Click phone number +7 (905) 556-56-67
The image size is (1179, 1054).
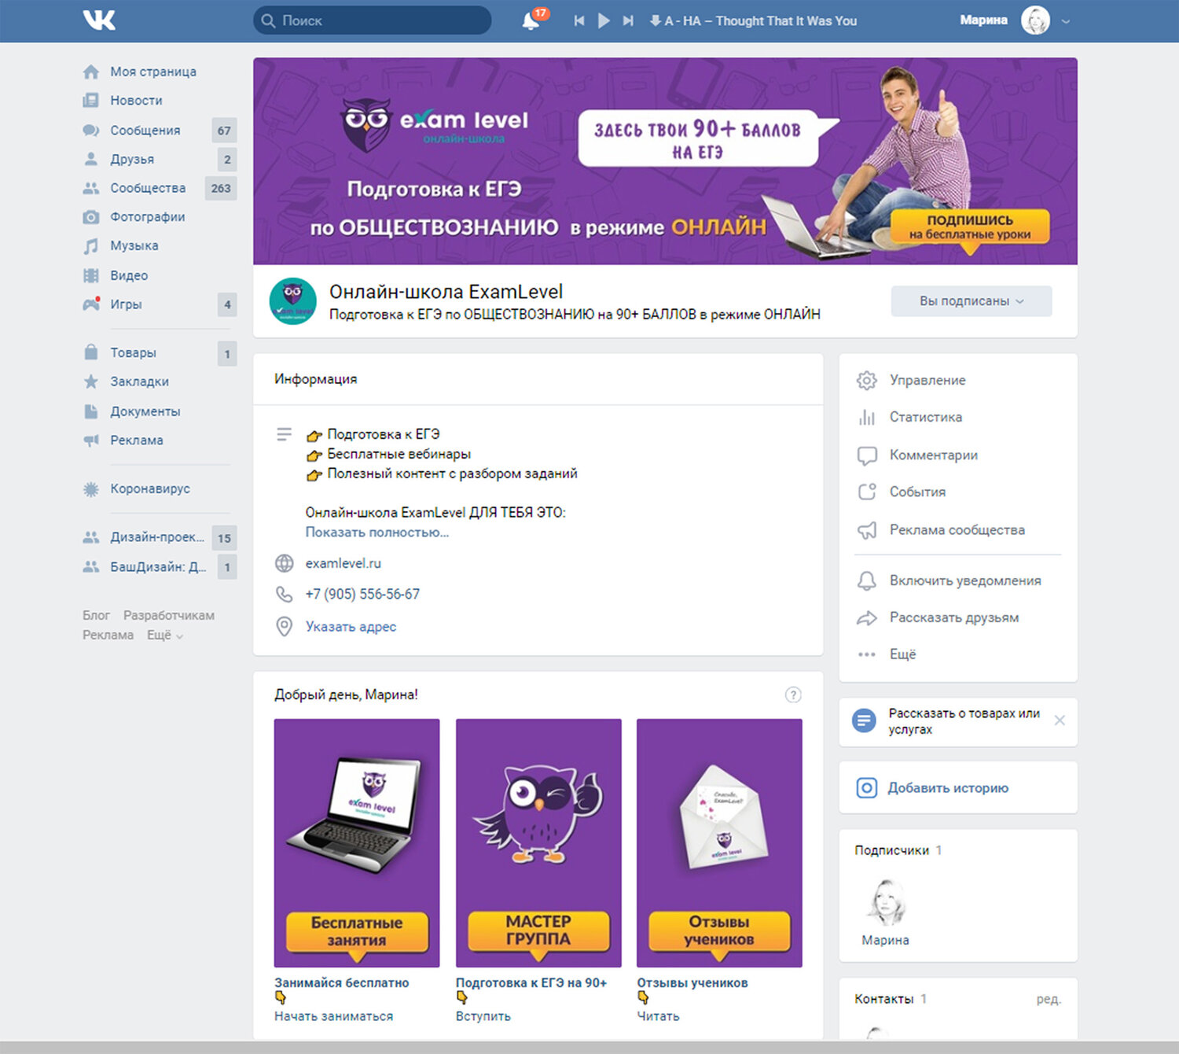coord(362,595)
